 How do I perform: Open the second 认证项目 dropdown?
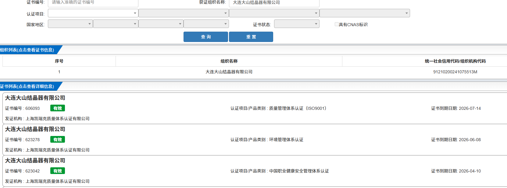point(184,13)
